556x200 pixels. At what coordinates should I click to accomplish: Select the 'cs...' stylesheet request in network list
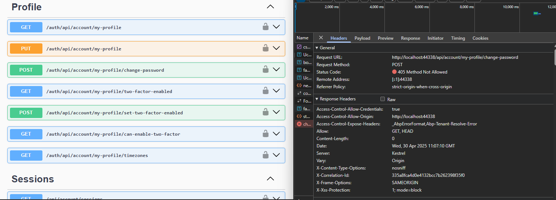coord(304,47)
